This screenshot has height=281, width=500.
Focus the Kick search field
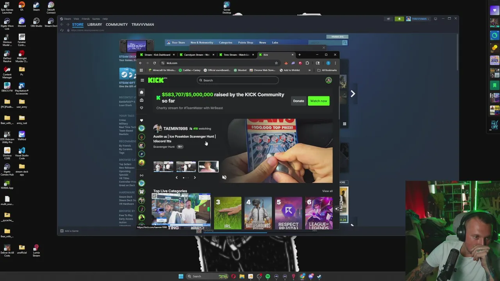pos(238,80)
